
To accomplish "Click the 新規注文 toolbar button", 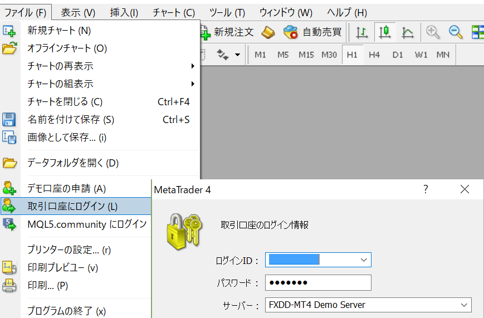I will (228, 32).
